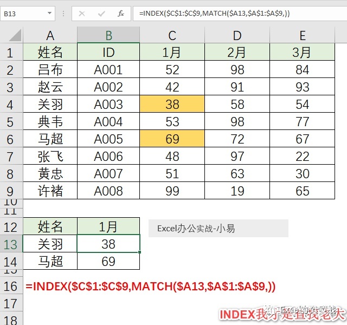Image resolution: width=347 pixels, height=325 pixels.
Task: Click the 1月 header cell in row 1
Action: pyautogui.click(x=172, y=52)
